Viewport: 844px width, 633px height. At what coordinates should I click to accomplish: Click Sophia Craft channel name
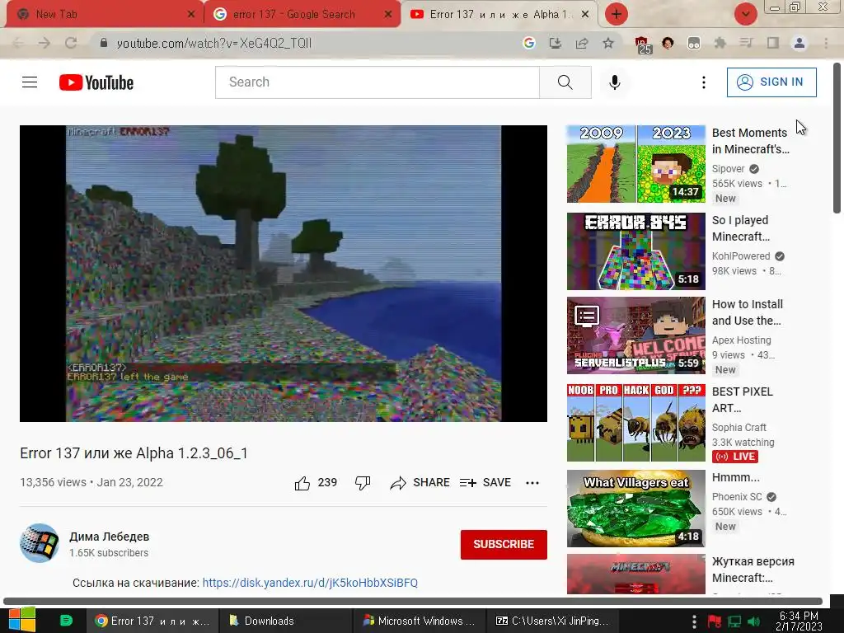(739, 428)
